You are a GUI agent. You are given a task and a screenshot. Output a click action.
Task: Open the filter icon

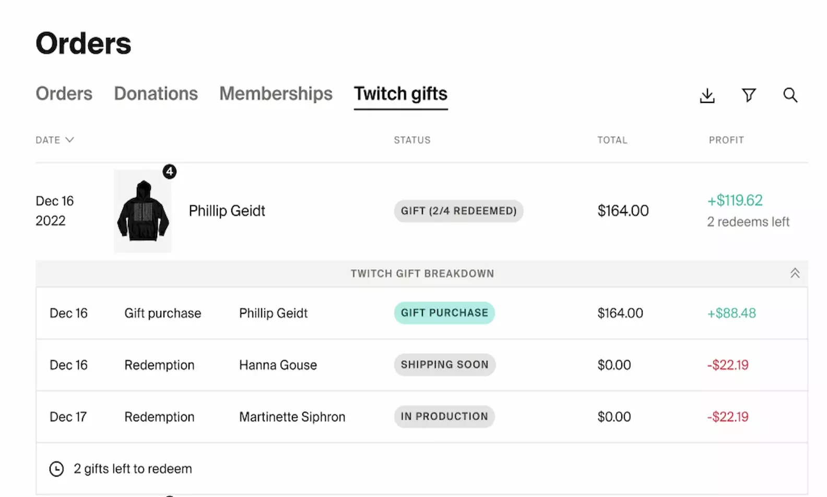tap(749, 96)
